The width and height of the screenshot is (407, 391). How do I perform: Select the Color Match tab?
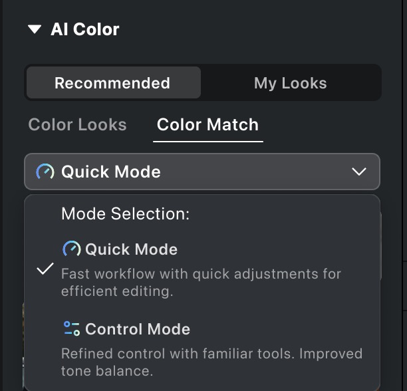pos(207,124)
